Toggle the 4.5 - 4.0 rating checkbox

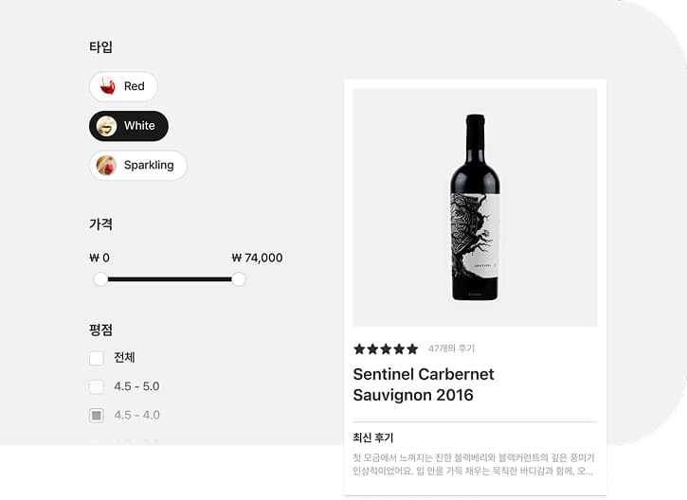click(x=97, y=415)
